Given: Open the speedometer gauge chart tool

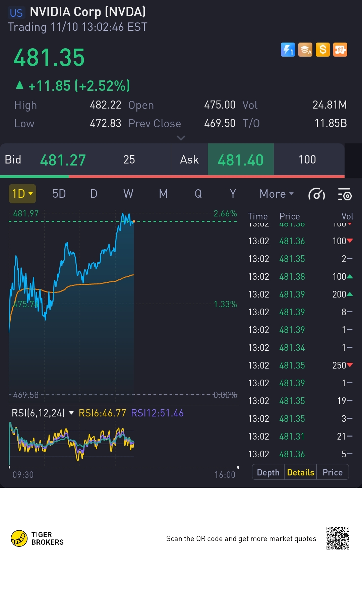Looking at the screenshot, I should [316, 194].
